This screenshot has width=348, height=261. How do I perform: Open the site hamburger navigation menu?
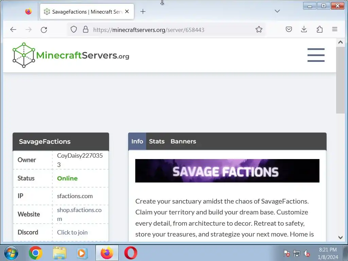(x=316, y=55)
